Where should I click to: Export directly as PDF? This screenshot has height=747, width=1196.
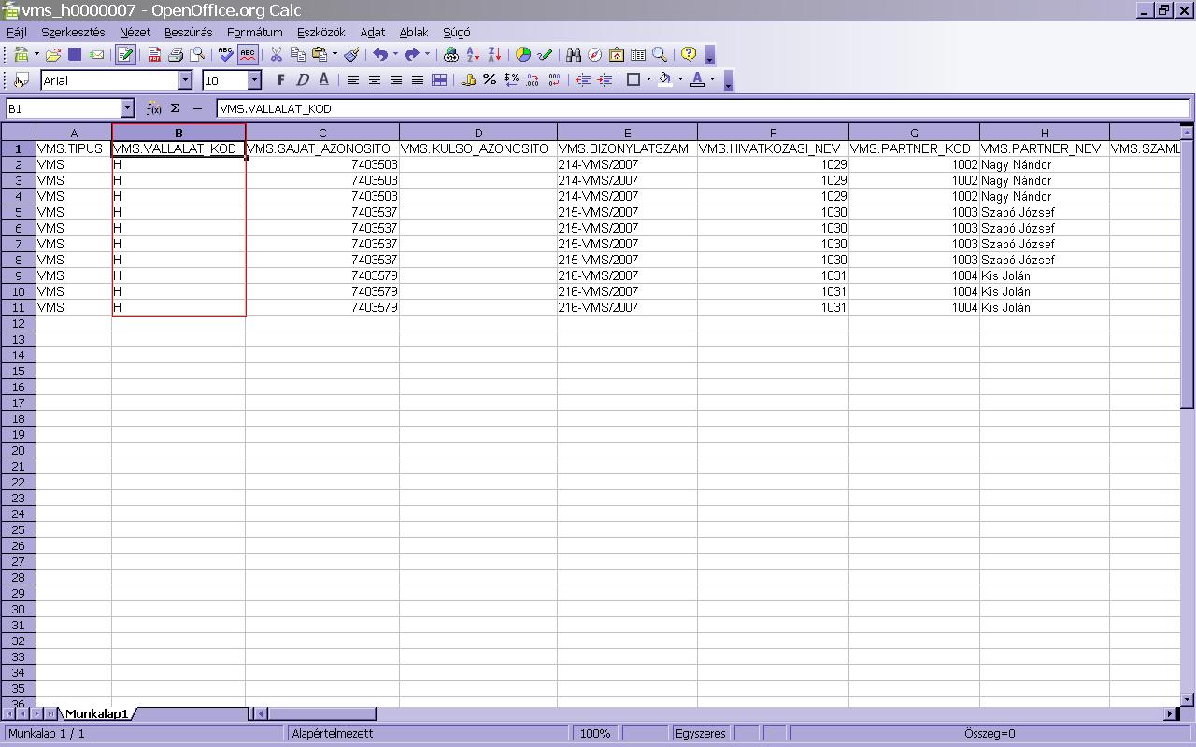click(155, 55)
